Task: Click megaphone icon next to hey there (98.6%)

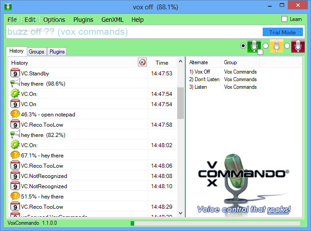Action: (x=15, y=83)
